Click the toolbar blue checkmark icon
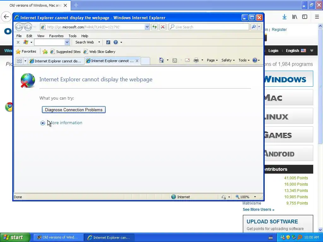This screenshot has width=323, height=242. [108, 42]
